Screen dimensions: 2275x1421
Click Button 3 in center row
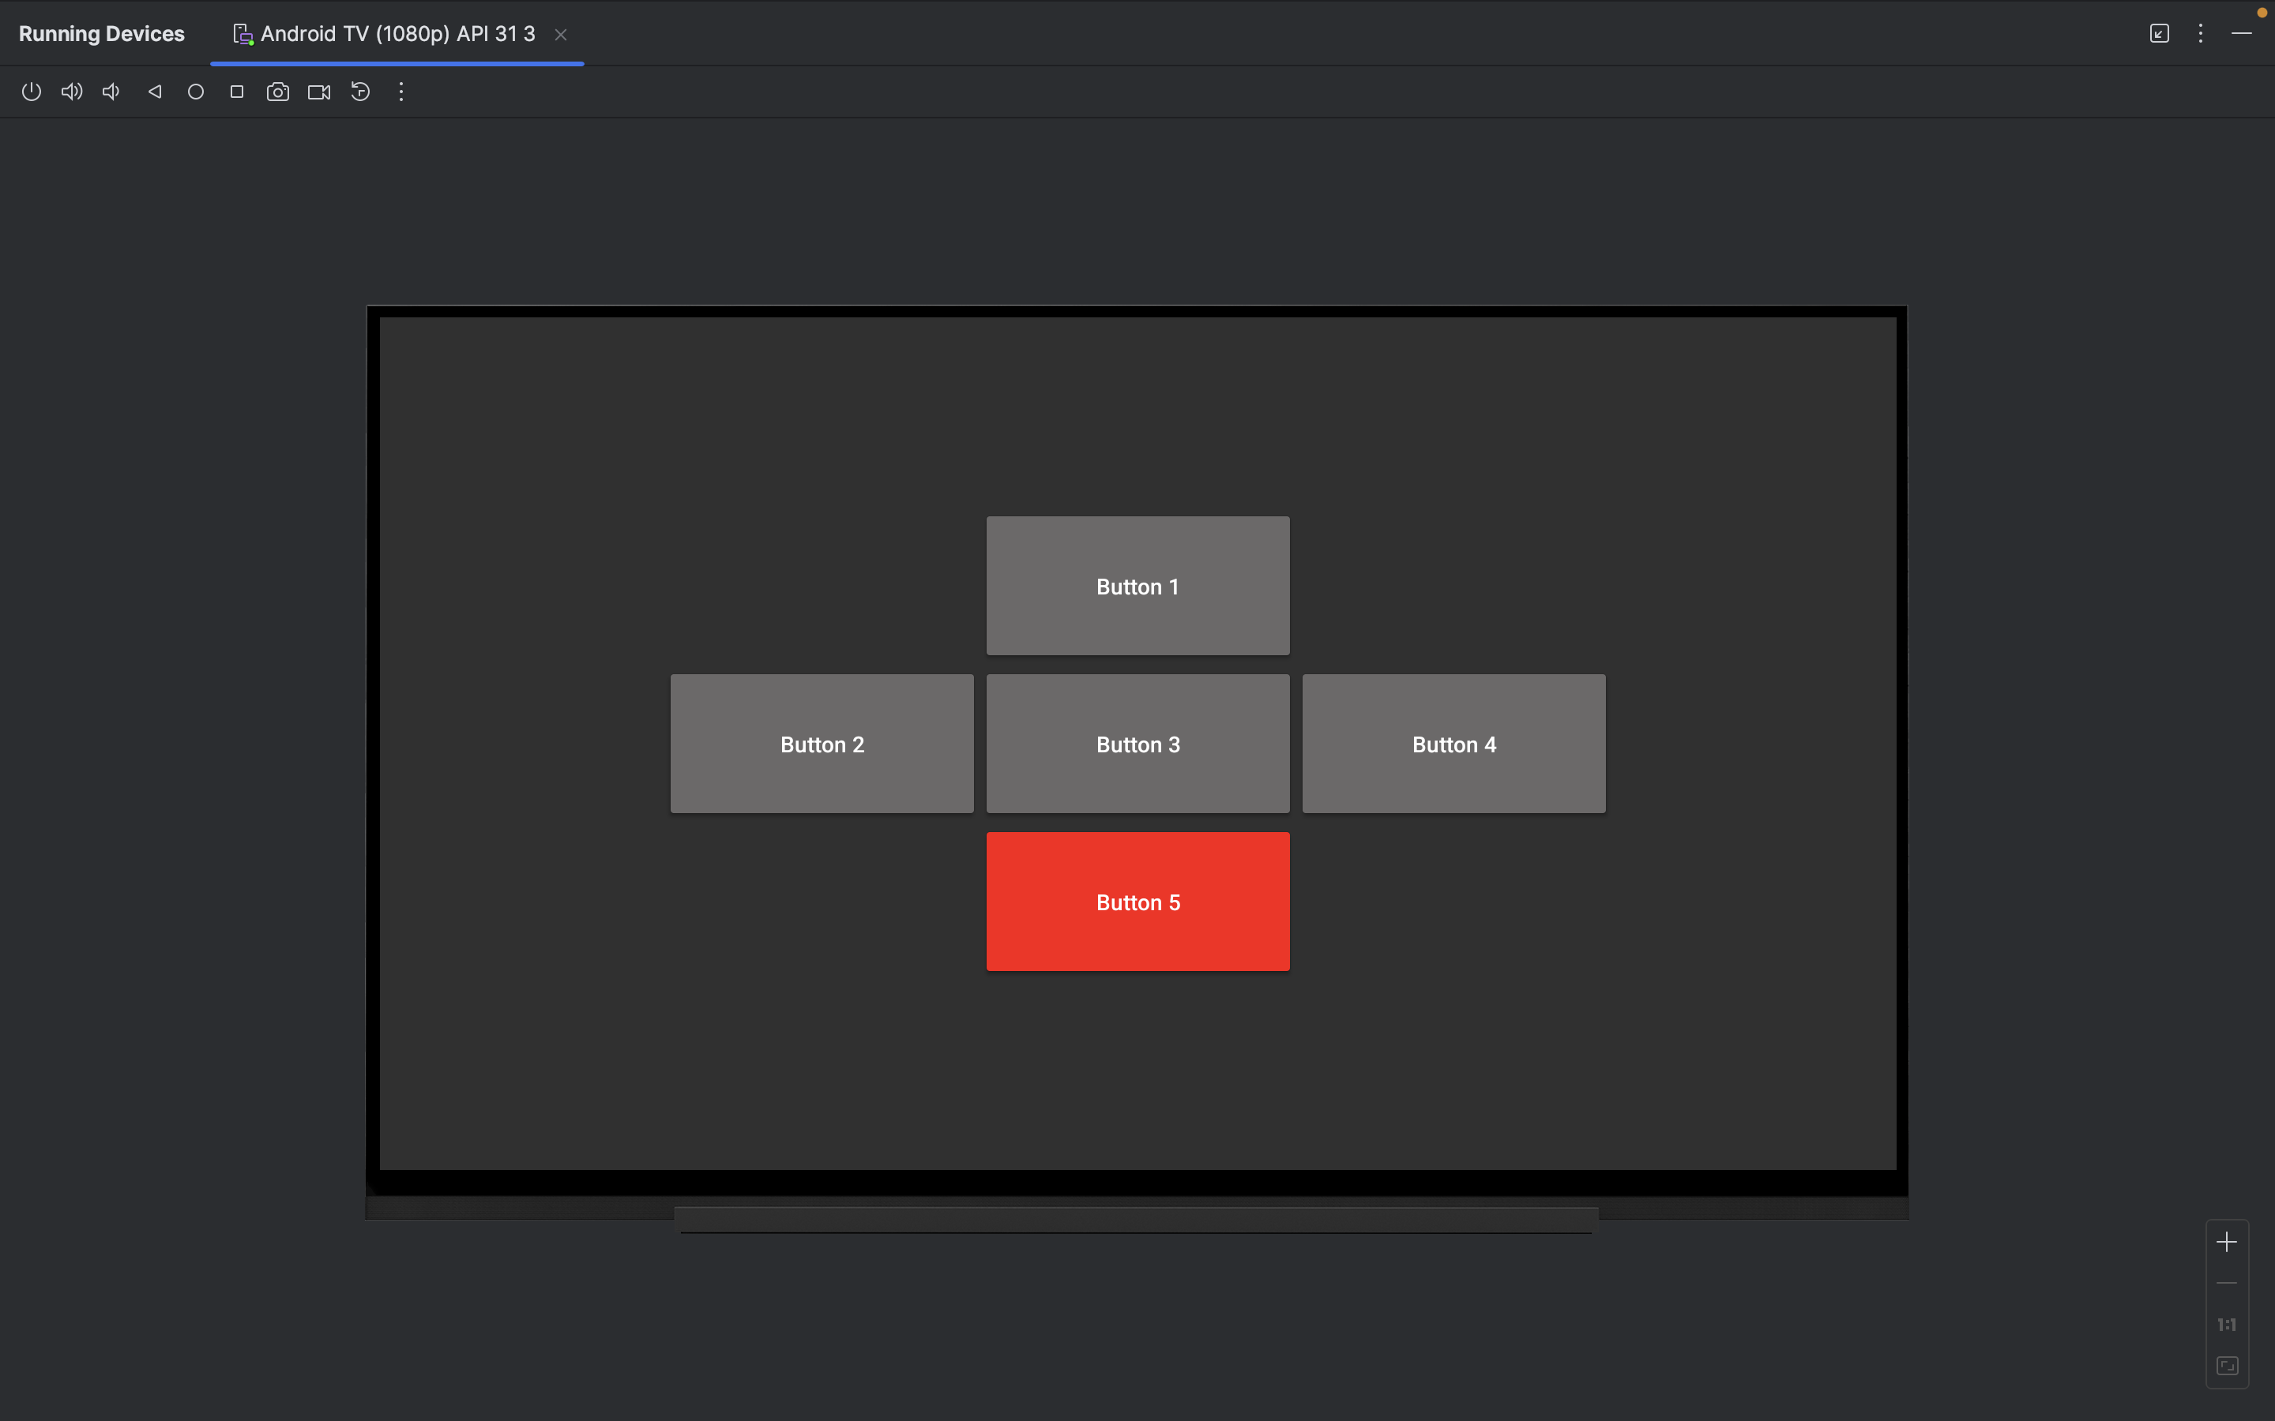[x=1137, y=743]
